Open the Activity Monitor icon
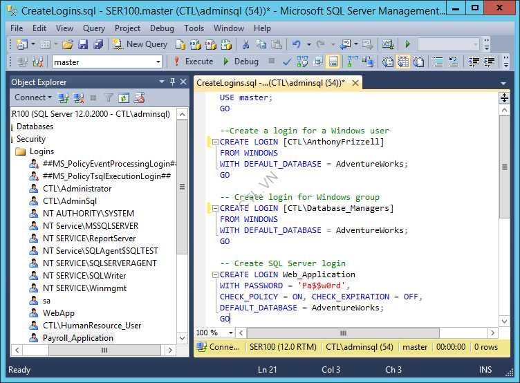Viewport: 520px width, 383px height. tap(388, 44)
